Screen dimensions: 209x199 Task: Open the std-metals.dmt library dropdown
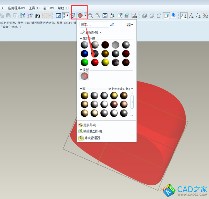(x=132, y=89)
